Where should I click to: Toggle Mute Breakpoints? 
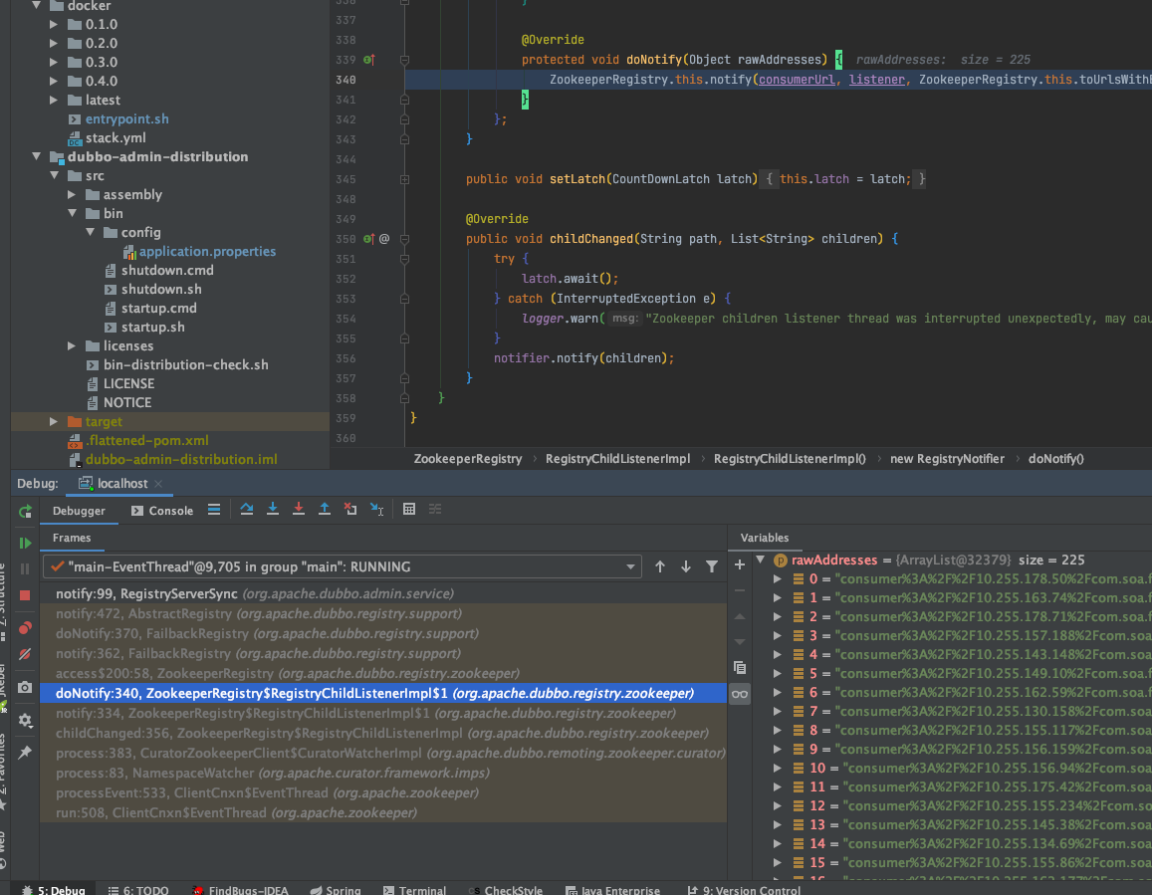tap(24, 652)
